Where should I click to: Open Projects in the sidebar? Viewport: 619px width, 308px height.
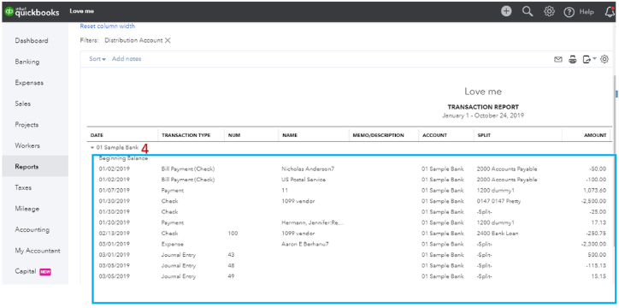(27, 124)
